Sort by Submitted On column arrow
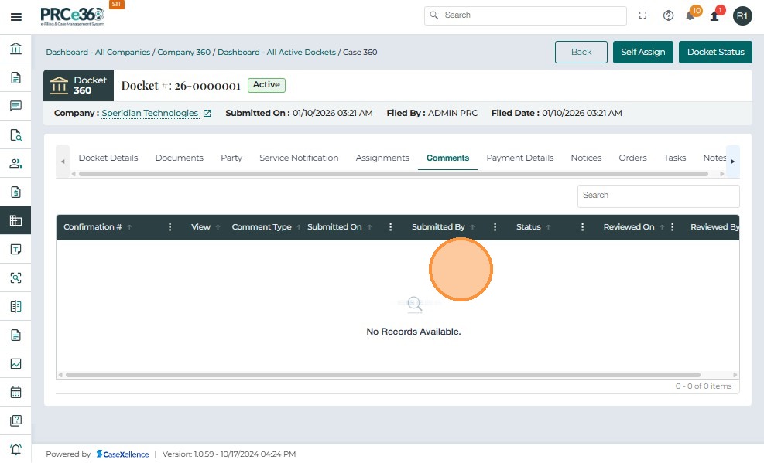The image size is (764, 463). point(369,227)
